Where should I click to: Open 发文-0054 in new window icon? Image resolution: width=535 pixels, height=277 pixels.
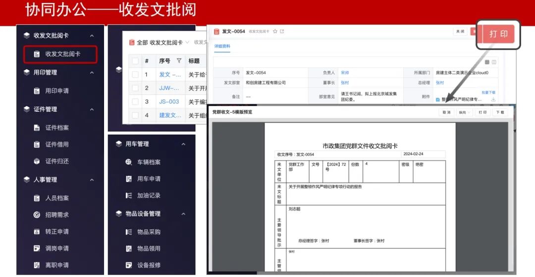pyautogui.click(x=282, y=32)
